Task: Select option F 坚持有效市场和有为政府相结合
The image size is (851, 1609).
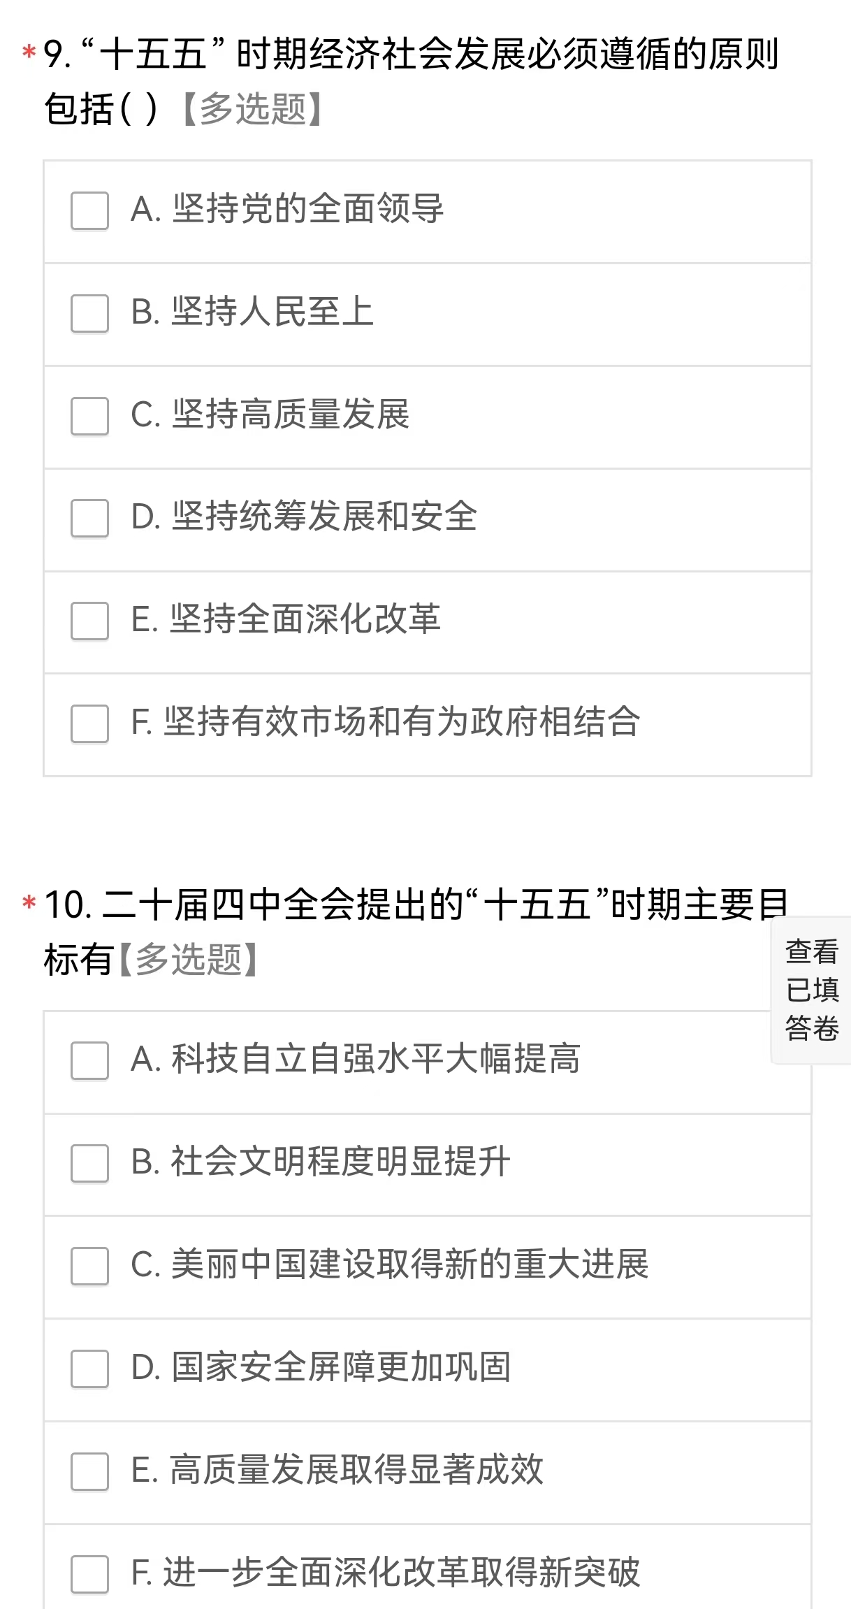Action: coord(89,723)
